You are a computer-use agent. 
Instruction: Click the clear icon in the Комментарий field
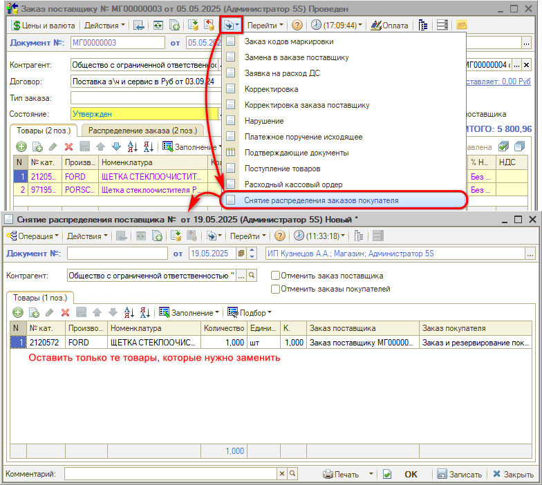283,474
